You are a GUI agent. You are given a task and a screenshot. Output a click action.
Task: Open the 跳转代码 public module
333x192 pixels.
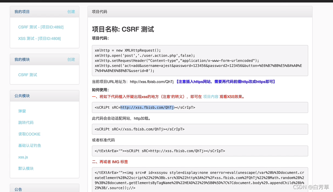[x=26, y=123]
